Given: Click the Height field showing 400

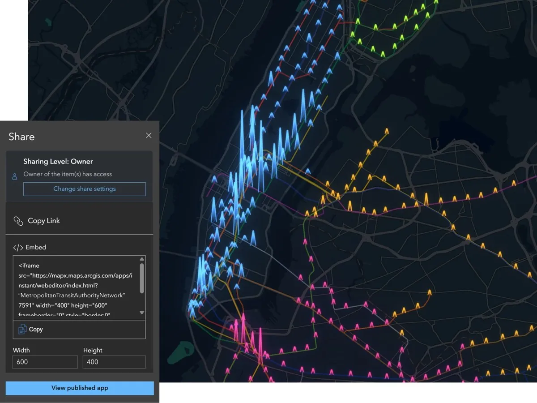Looking at the screenshot, I should 114,362.
